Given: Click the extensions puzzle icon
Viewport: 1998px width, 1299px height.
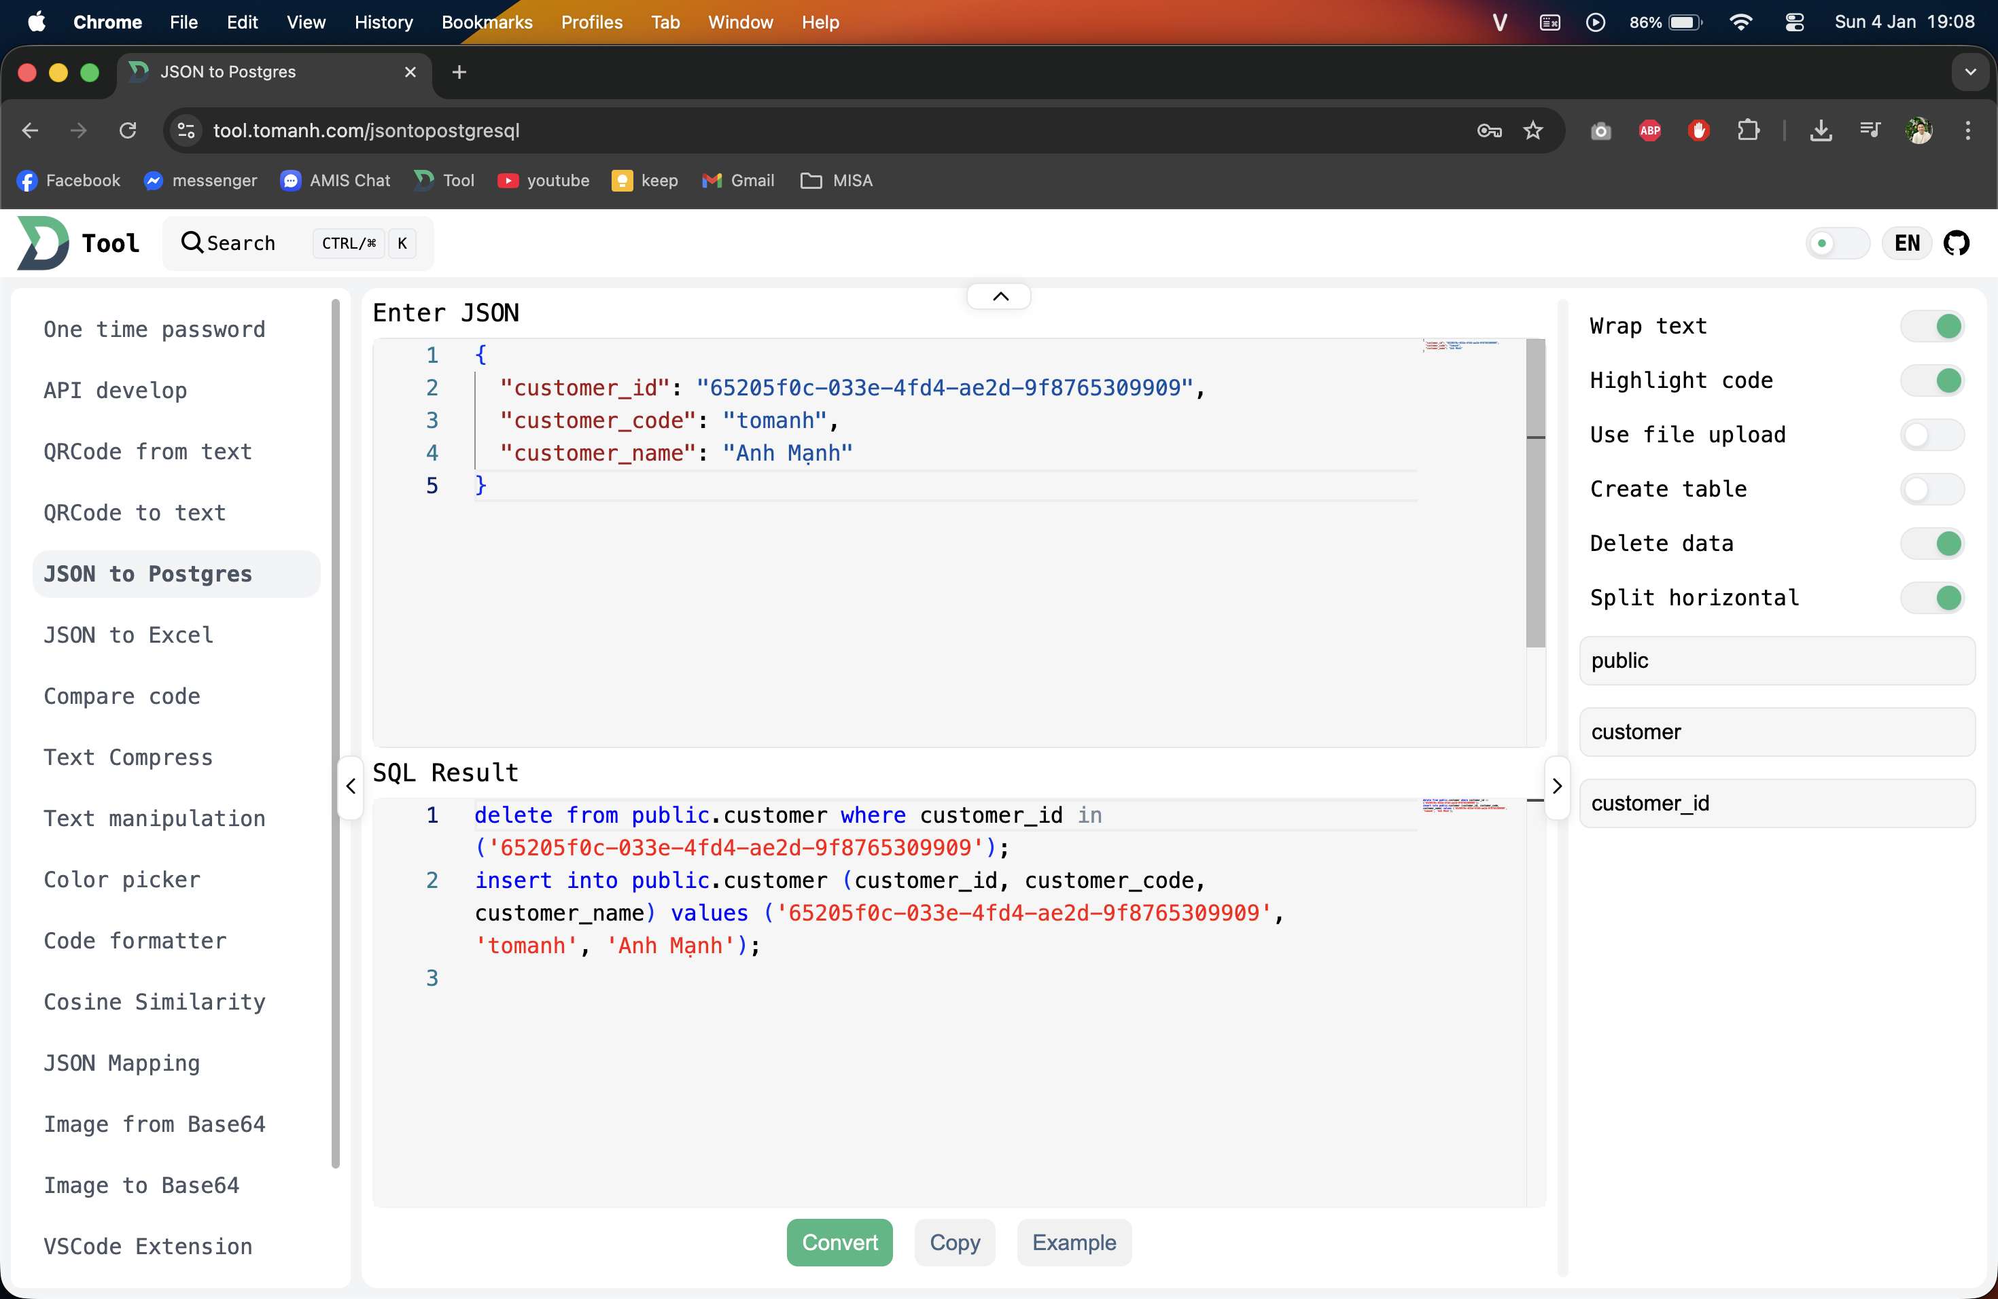Looking at the screenshot, I should point(1749,131).
